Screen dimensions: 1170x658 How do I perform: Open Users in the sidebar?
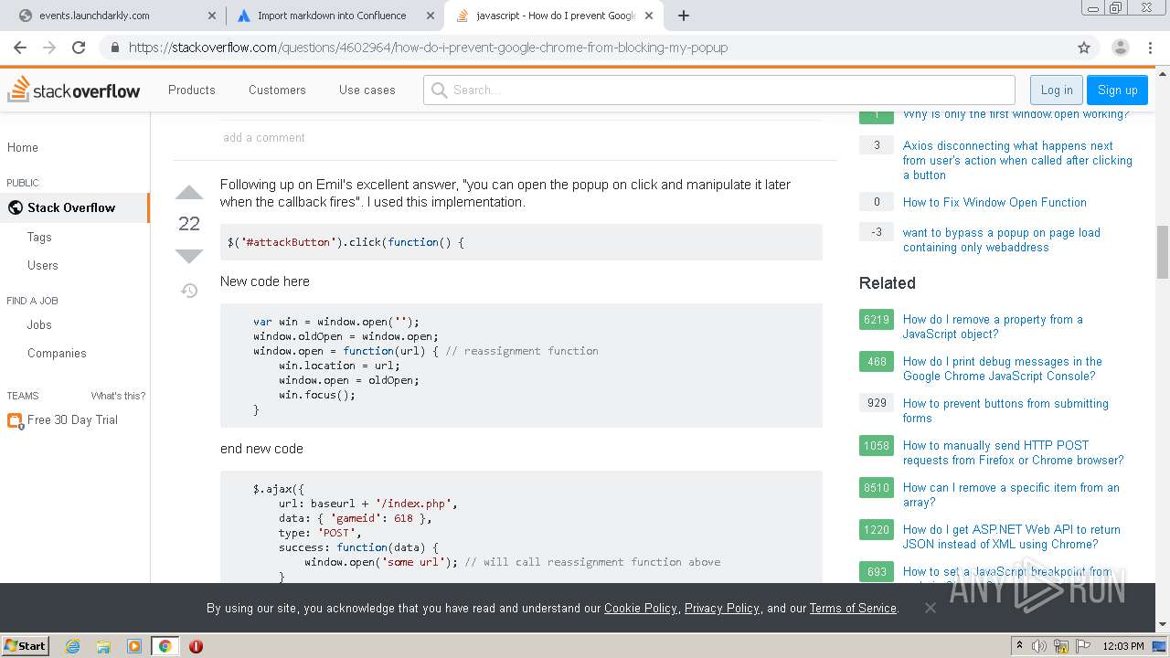(x=43, y=265)
